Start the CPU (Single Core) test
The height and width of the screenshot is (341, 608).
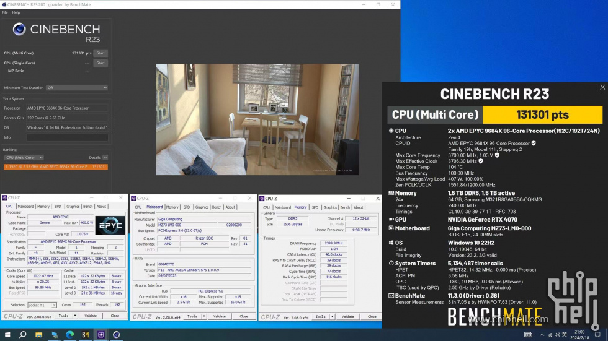coord(101,63)
